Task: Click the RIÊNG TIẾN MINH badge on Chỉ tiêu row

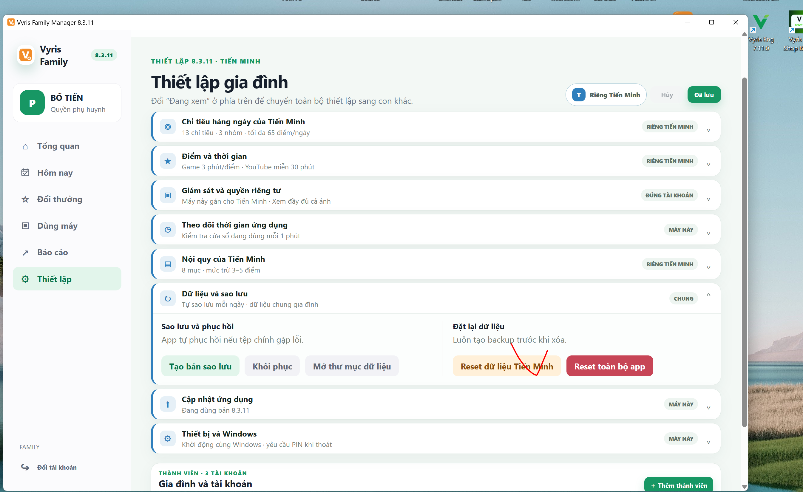Action: [670, 127]
